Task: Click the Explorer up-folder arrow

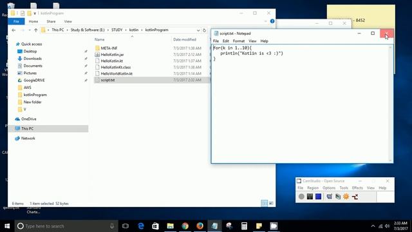Action: pyautogui.click(x=36, y=30)
